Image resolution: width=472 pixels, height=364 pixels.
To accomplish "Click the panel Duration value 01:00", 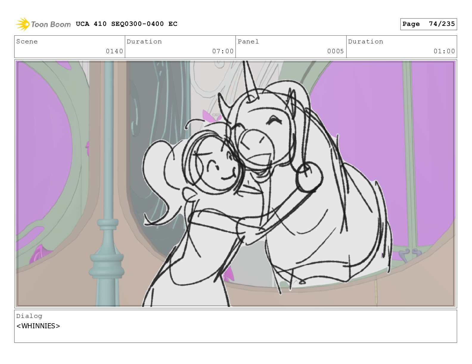I will (444, 51).
